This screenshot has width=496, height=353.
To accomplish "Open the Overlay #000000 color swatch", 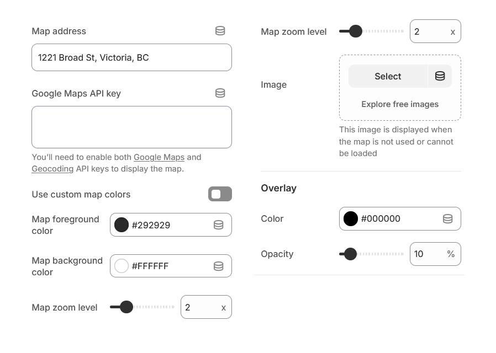I will (351, 218).
